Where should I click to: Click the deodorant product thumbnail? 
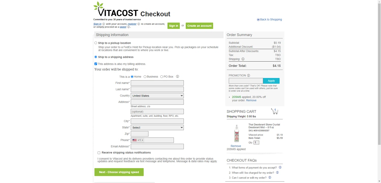236,133
